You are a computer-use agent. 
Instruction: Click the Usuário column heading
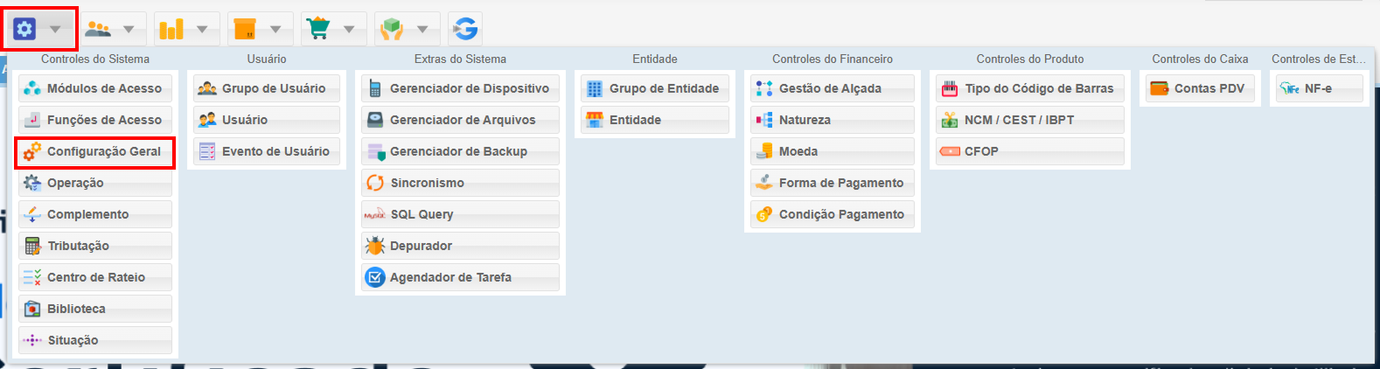[267, 59]
